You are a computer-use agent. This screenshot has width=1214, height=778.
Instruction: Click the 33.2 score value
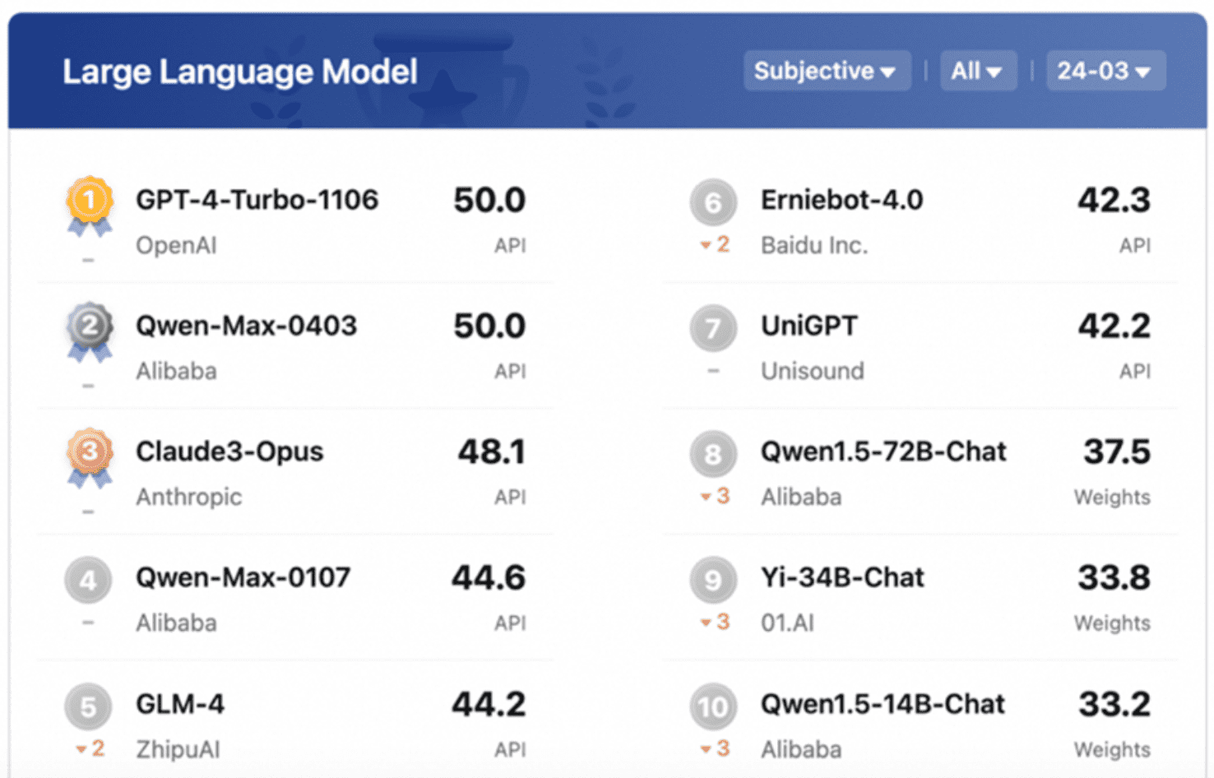click(1114, 704)
